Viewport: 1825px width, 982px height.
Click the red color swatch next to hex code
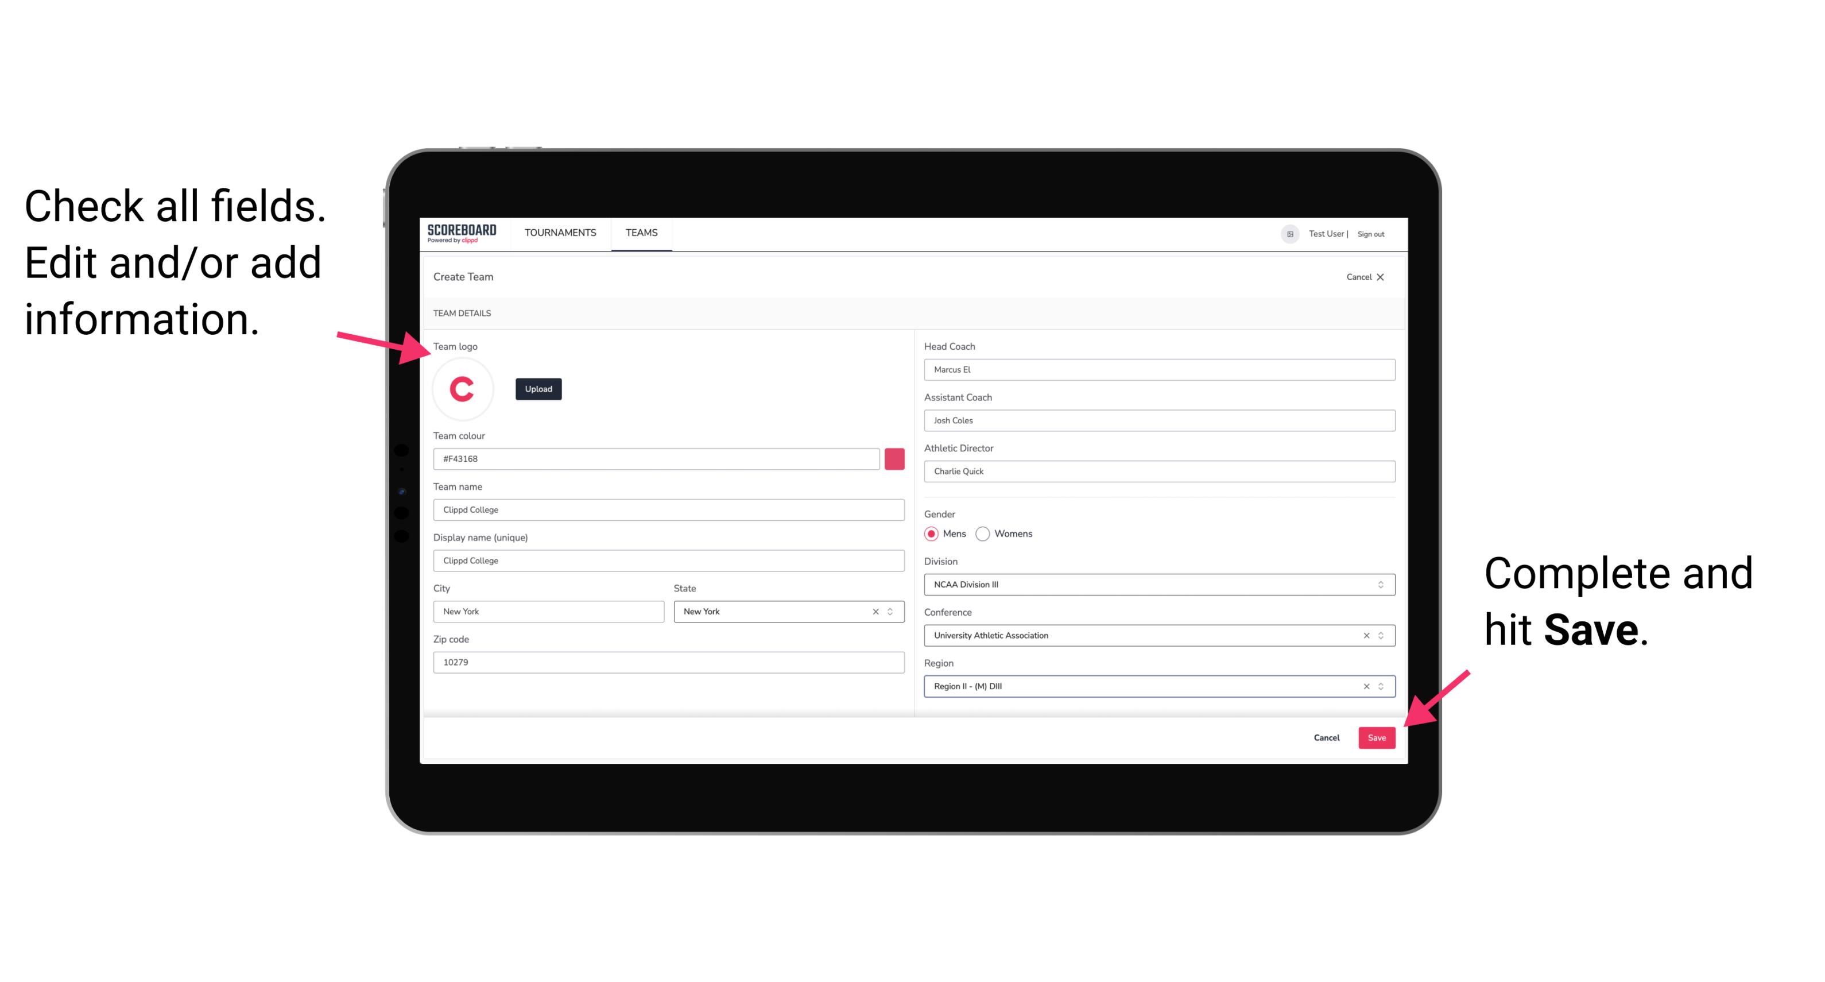tap(896, 458)
